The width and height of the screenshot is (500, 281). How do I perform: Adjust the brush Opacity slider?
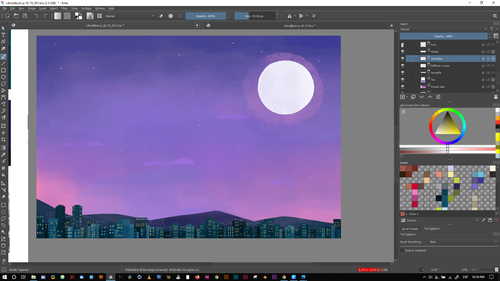pos(206,16)
